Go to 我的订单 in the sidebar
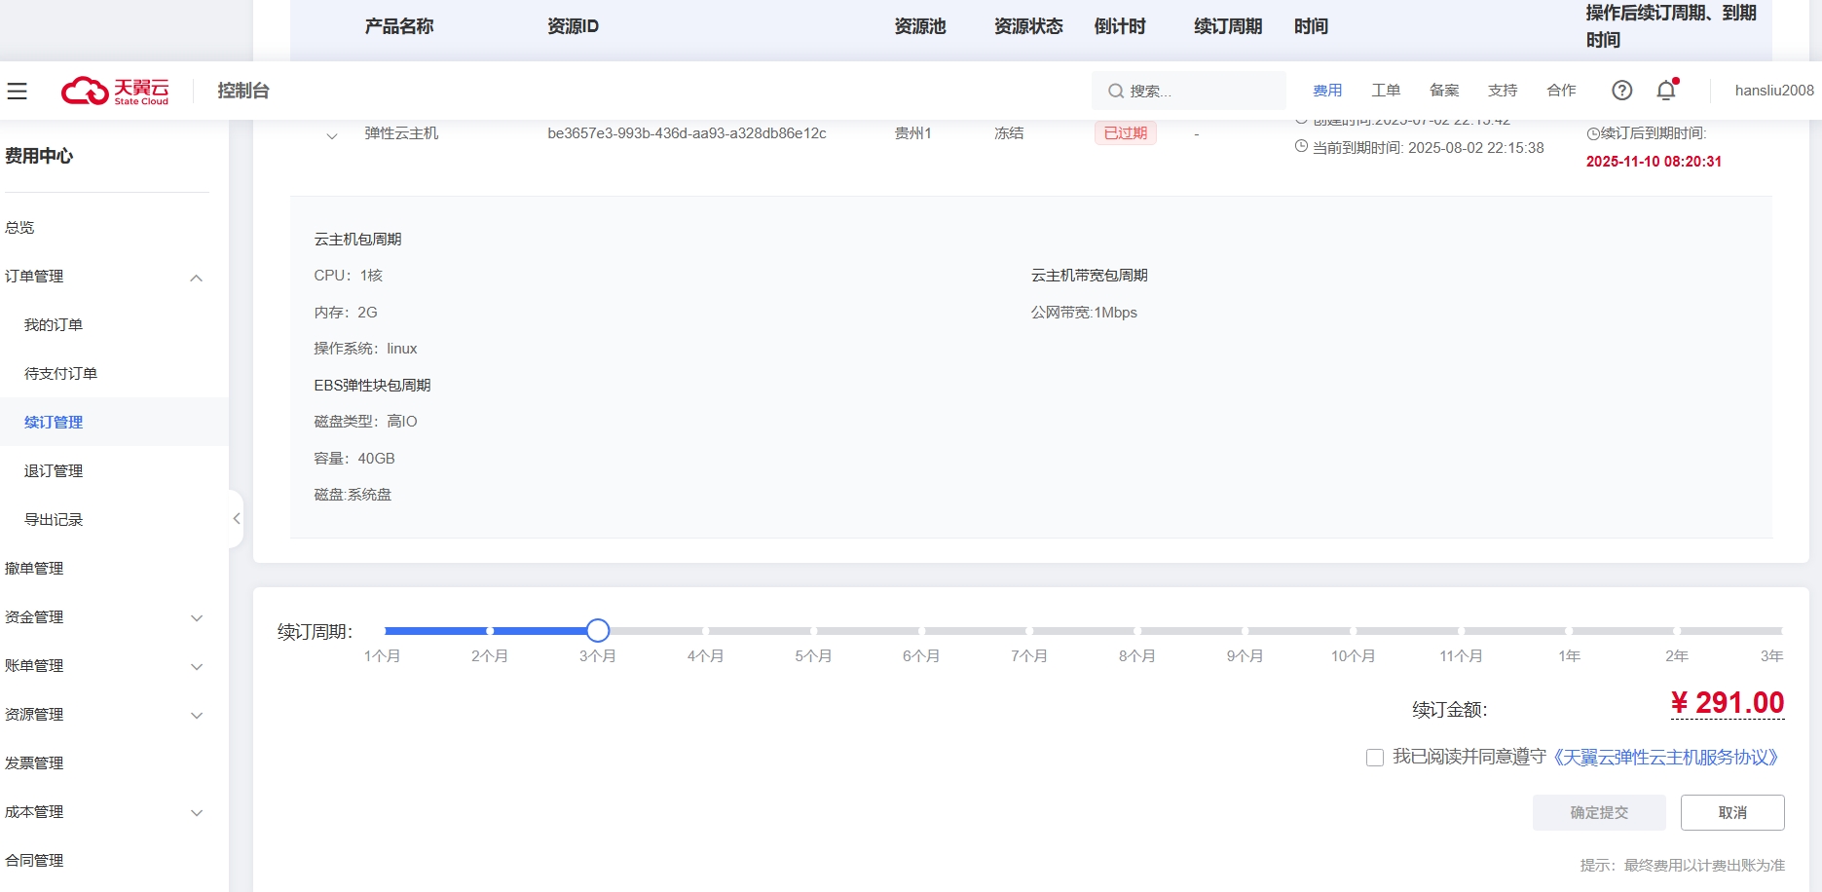Image resolution: width=1822 pixels, height=892 pixels. [x=54, y=325]
